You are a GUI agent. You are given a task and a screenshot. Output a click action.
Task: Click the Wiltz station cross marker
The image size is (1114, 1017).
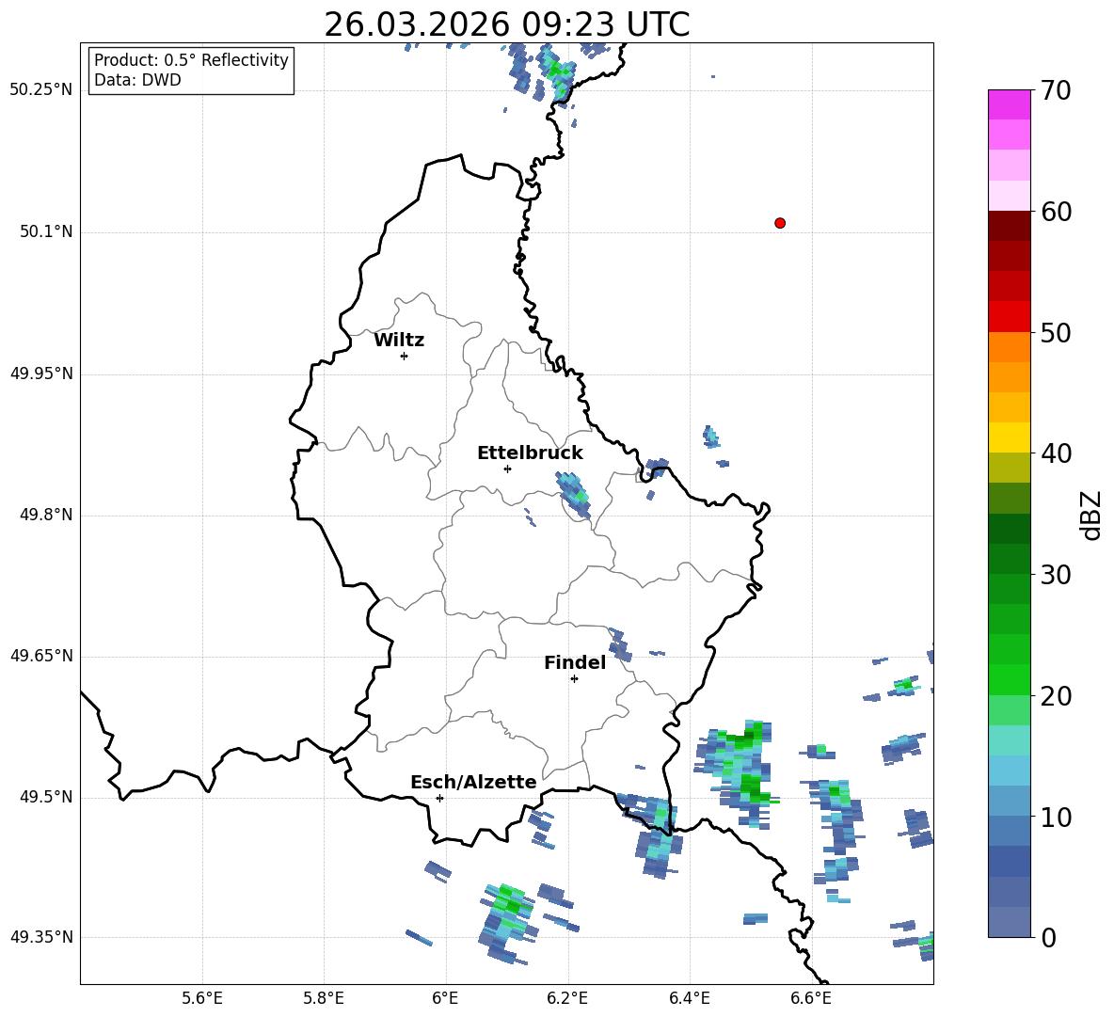pyautogui.click(x=405, y=356)
